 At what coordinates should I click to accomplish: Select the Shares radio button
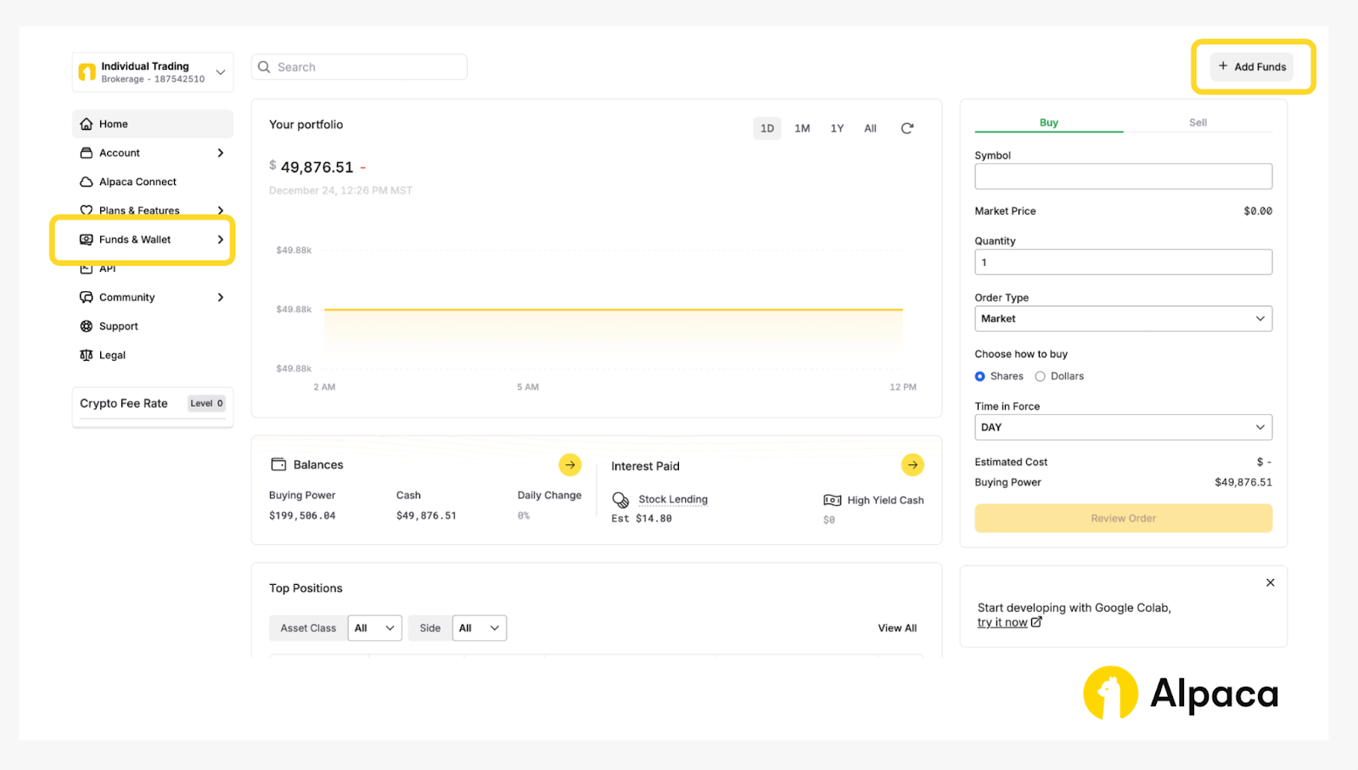(x=980, y=376)
